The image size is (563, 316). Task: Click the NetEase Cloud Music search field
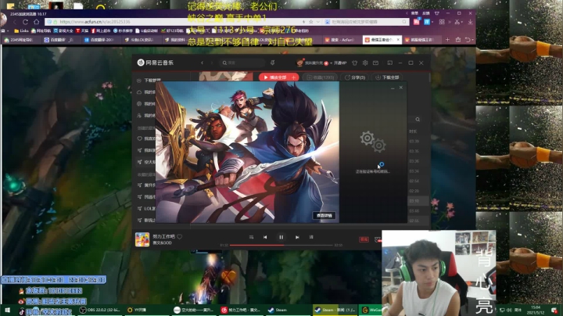coord(242,63)
